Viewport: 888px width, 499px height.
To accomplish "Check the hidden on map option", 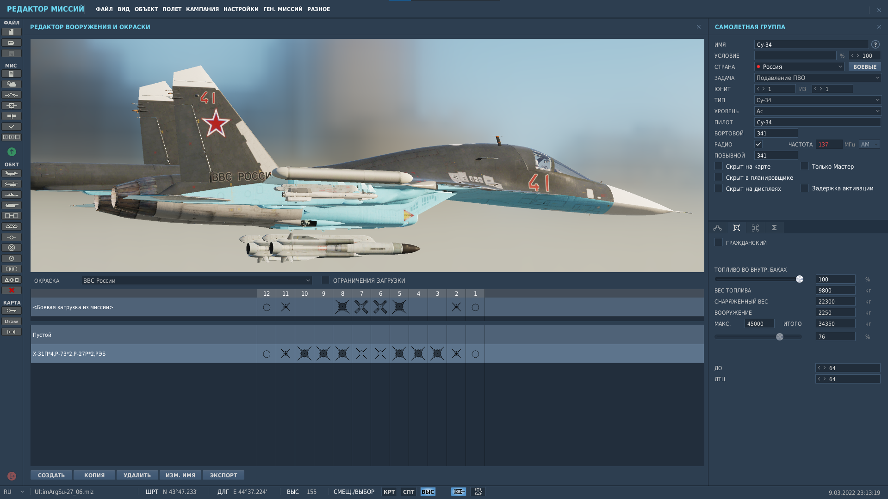I will pos(719,166).
